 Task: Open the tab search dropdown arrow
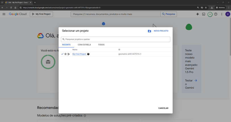[2, 3]
